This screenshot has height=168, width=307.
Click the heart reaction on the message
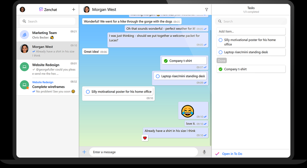pos(145,138)
